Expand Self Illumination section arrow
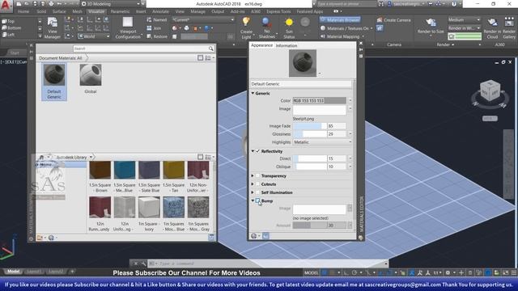The width and height of the screenshot is (518, 291). [253, 192]
